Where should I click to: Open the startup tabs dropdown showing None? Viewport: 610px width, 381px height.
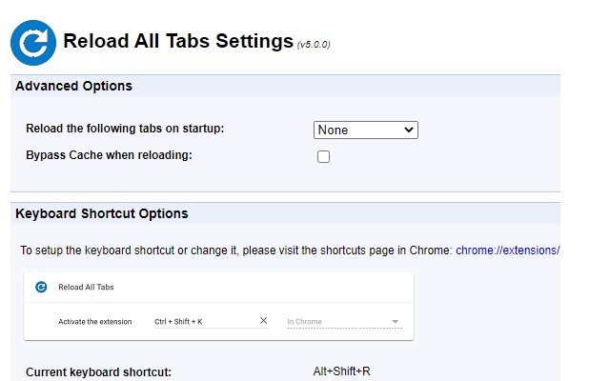pyautogui.click(x=366, y=130)
